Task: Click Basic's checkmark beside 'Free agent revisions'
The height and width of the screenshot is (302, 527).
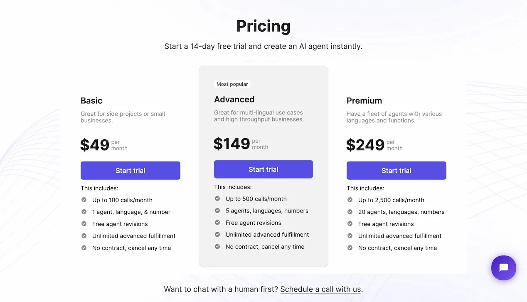Action: (x=84, y=224)
